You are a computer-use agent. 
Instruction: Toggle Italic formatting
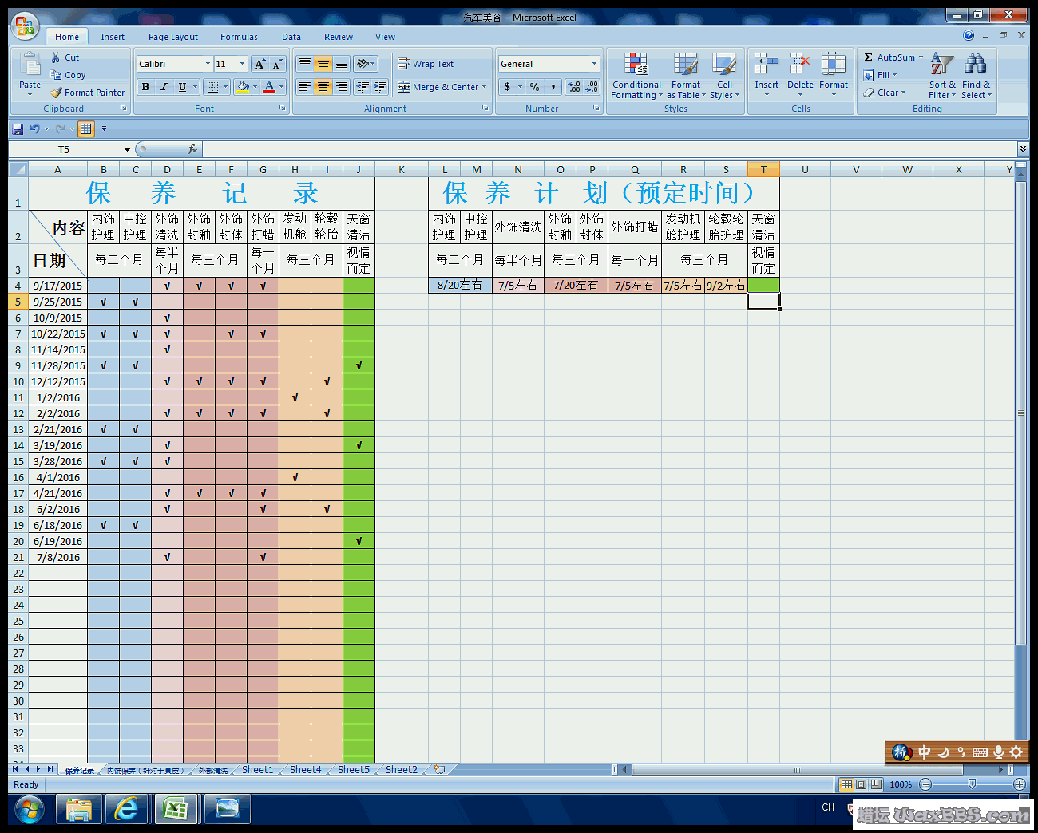coord(164,87)
